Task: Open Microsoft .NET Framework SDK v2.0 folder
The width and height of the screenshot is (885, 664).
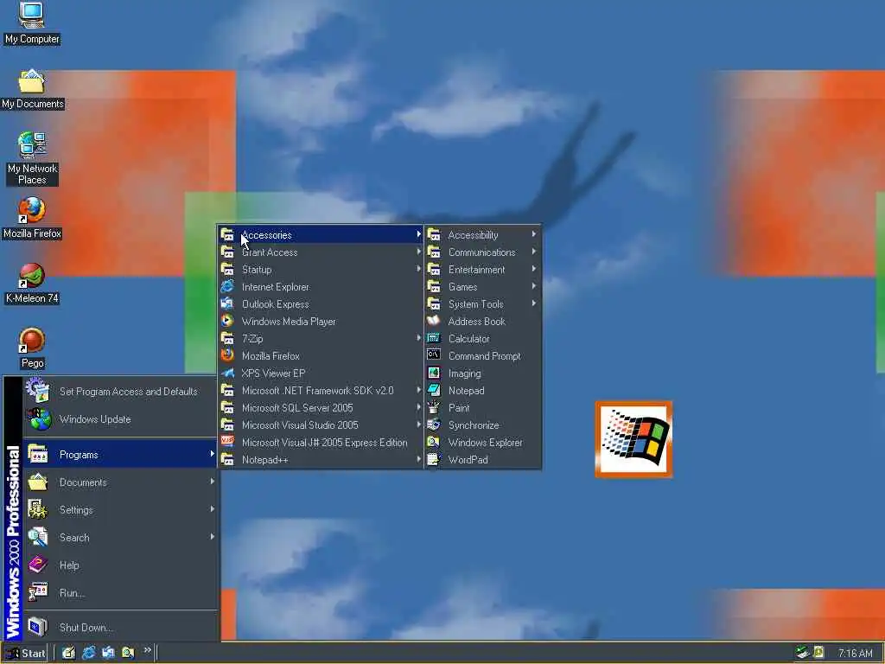Action: tap(321, 390)
